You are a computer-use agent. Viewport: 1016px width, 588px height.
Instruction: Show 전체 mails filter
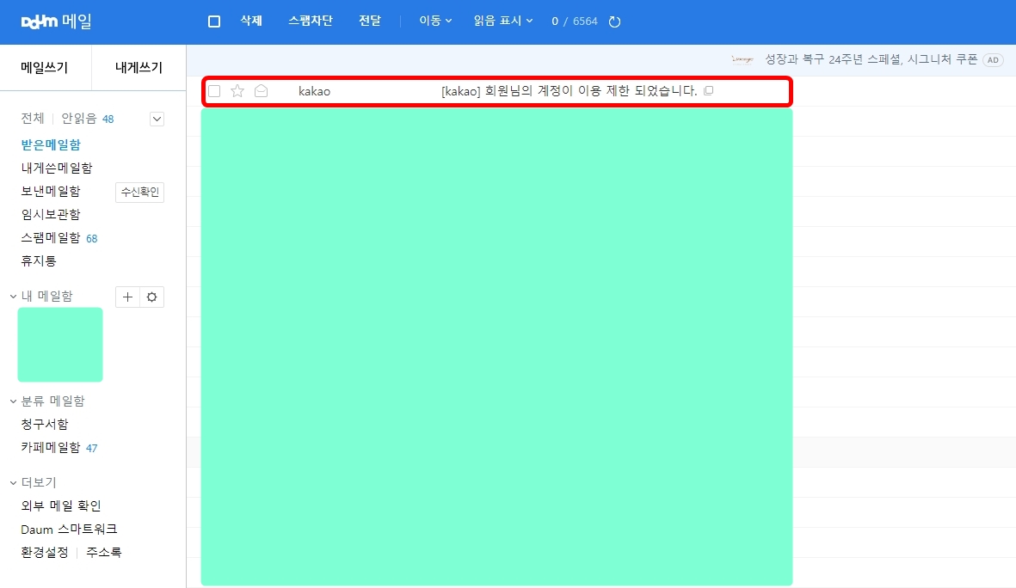33,119
